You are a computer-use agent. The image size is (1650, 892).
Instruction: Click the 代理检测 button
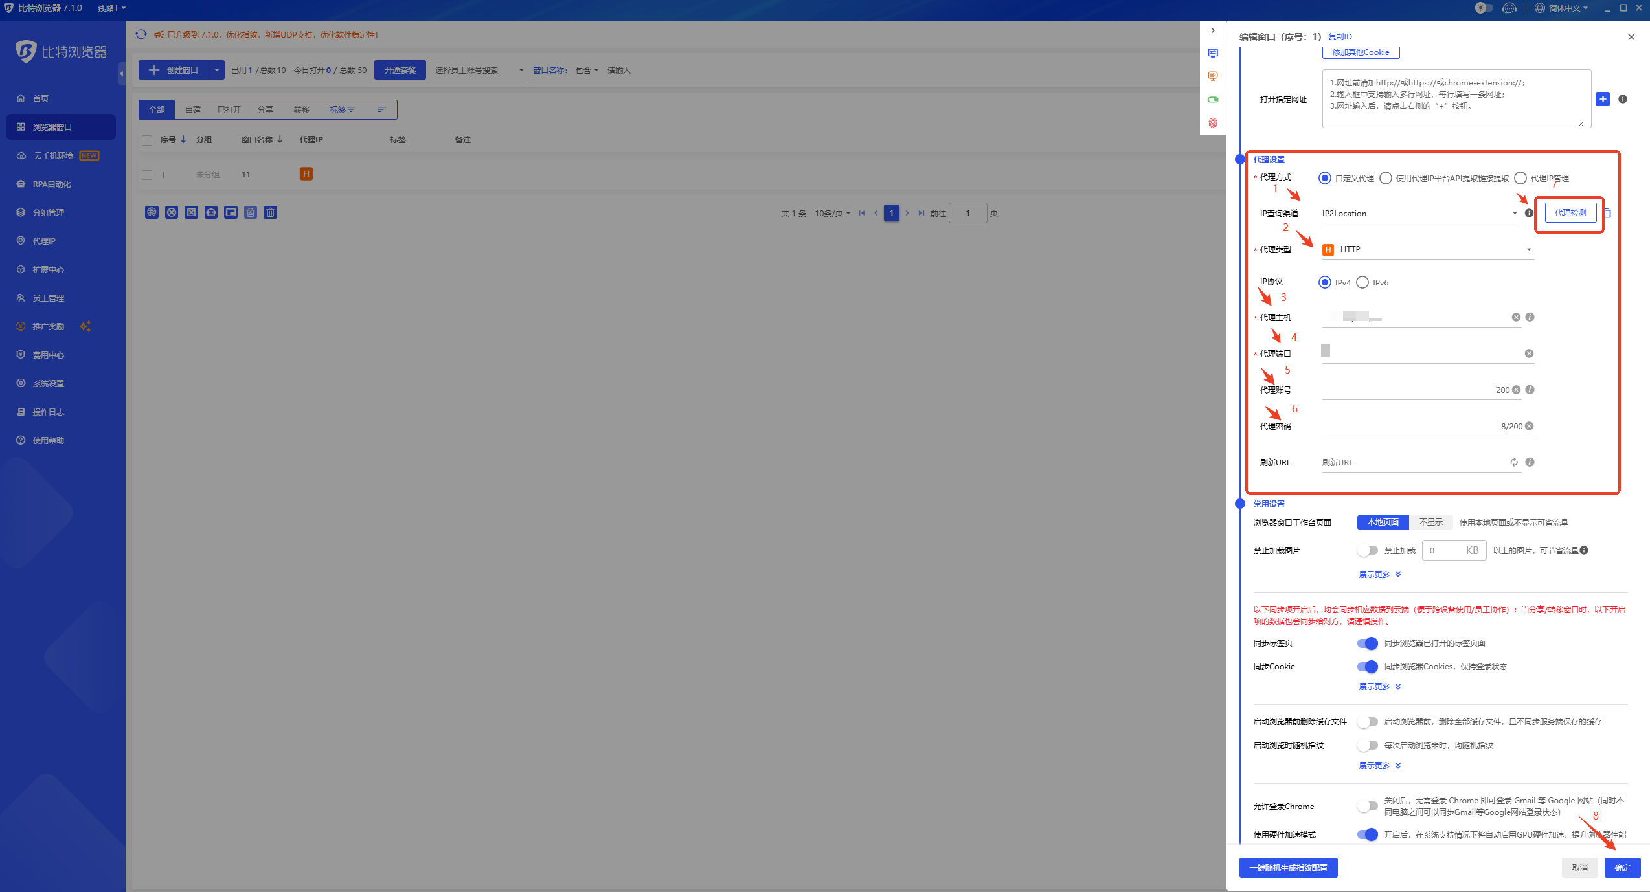(x=1570, y=213)
